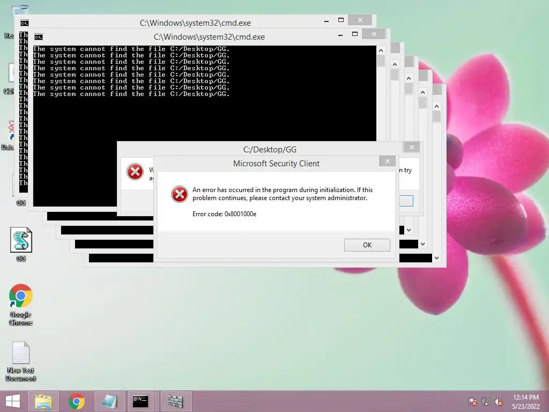Minimize the front cmd.exe window
Image resolution: width=549 pixels, height=412 pixels.
(340, 35)
